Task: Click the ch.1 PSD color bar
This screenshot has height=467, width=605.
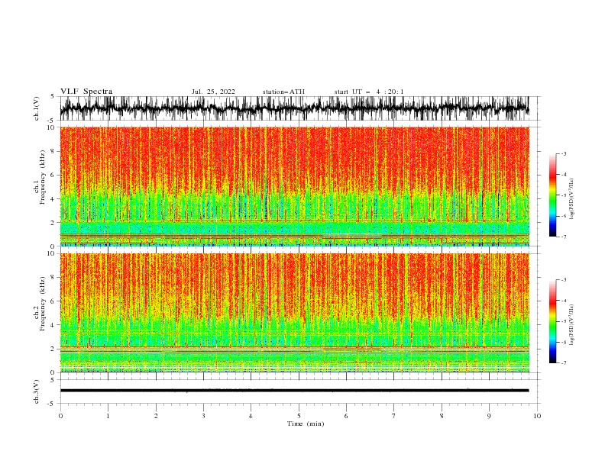Action: click(552, 195)
